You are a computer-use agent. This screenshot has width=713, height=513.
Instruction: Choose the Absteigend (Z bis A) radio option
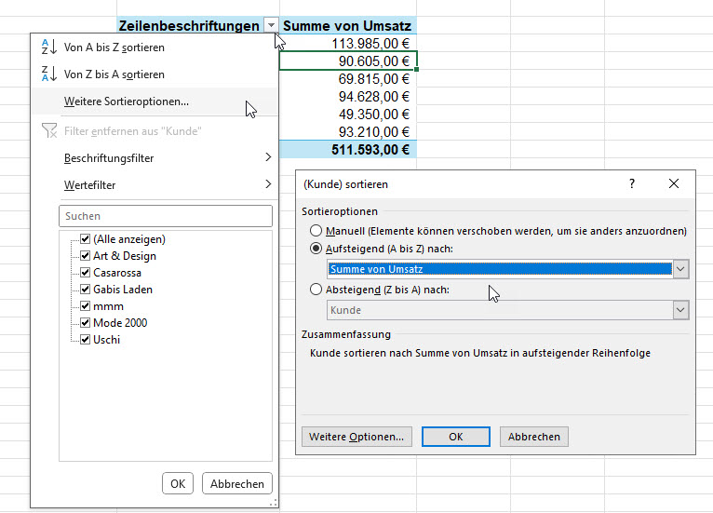317,290
